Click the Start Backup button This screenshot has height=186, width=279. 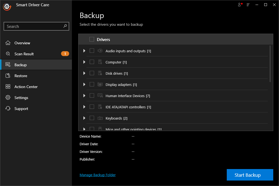pyautogui.click(x=250, y=175)
